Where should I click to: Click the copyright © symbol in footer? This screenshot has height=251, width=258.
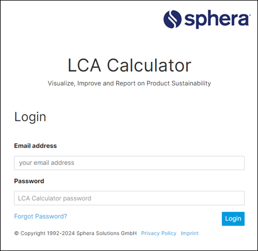click(17, 233)
